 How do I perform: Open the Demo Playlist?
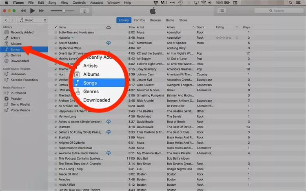(x=20, y=104)
